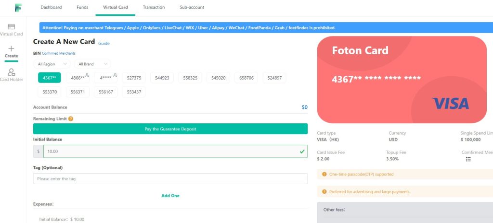Select BIN 556167
Image resolution: width=493 pixels, height=223 pixels.
point(105,92)
